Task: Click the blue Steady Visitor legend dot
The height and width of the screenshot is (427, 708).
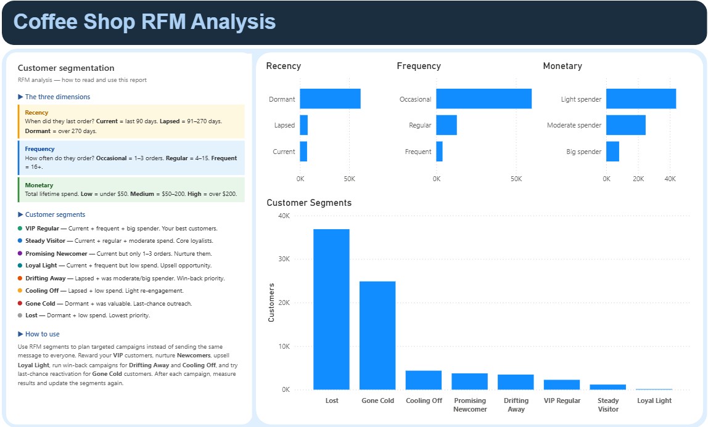Action: coord(20,240)
